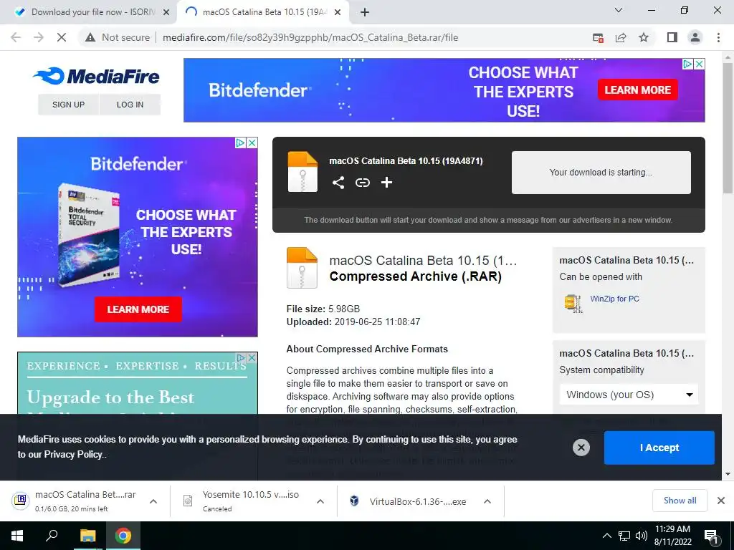
Task: Click the File size 5.98GB text
Action: [x=323, y=309]
